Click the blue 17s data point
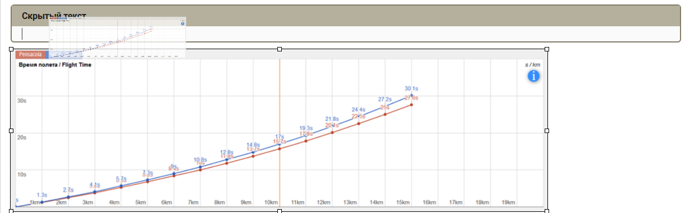Screen dimensions: 685x213 (280, 145)
